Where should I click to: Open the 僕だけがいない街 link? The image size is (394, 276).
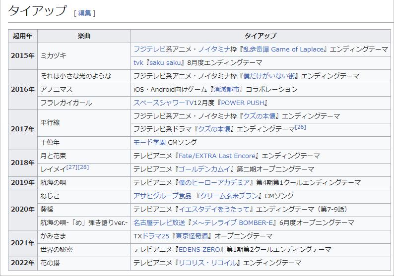(269, 76)
